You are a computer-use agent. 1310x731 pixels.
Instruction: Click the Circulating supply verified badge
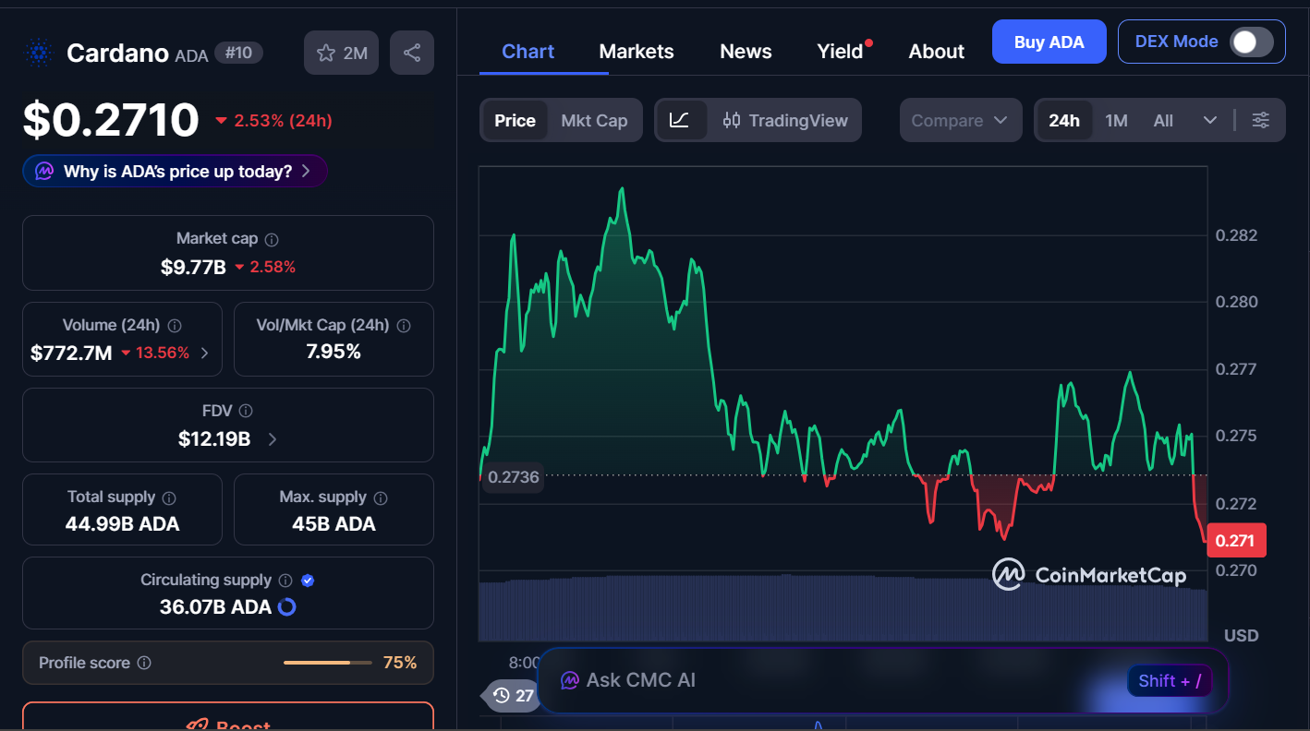[x=309, y=581]
